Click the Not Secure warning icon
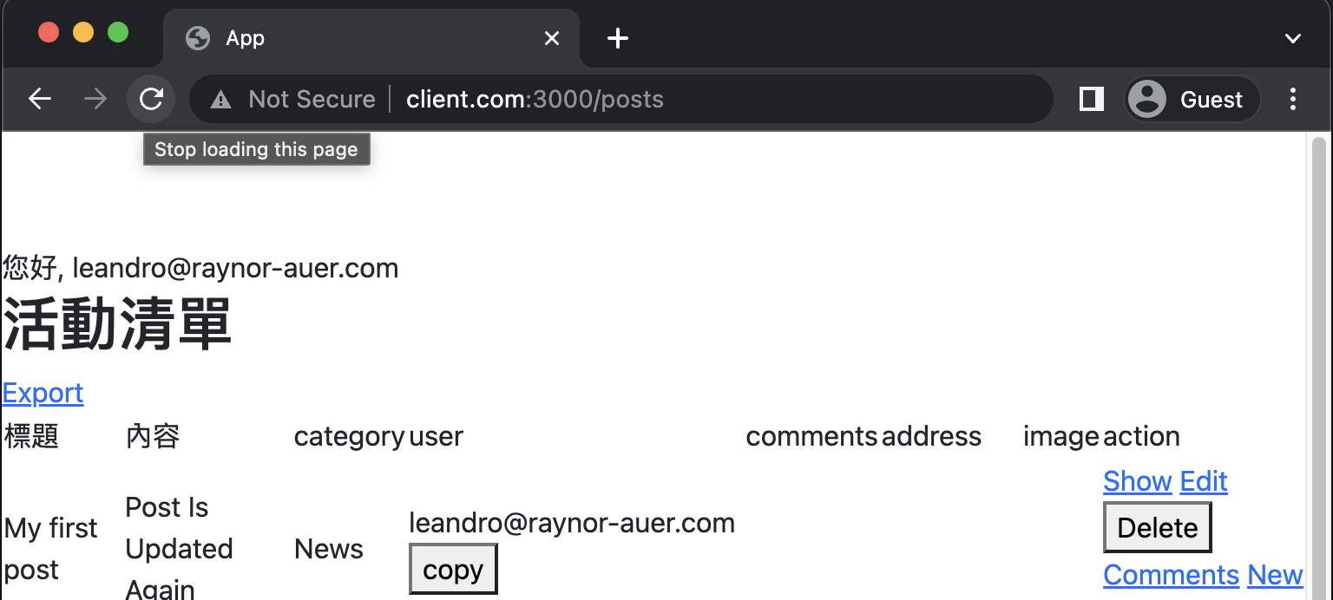 coord(221,100)
